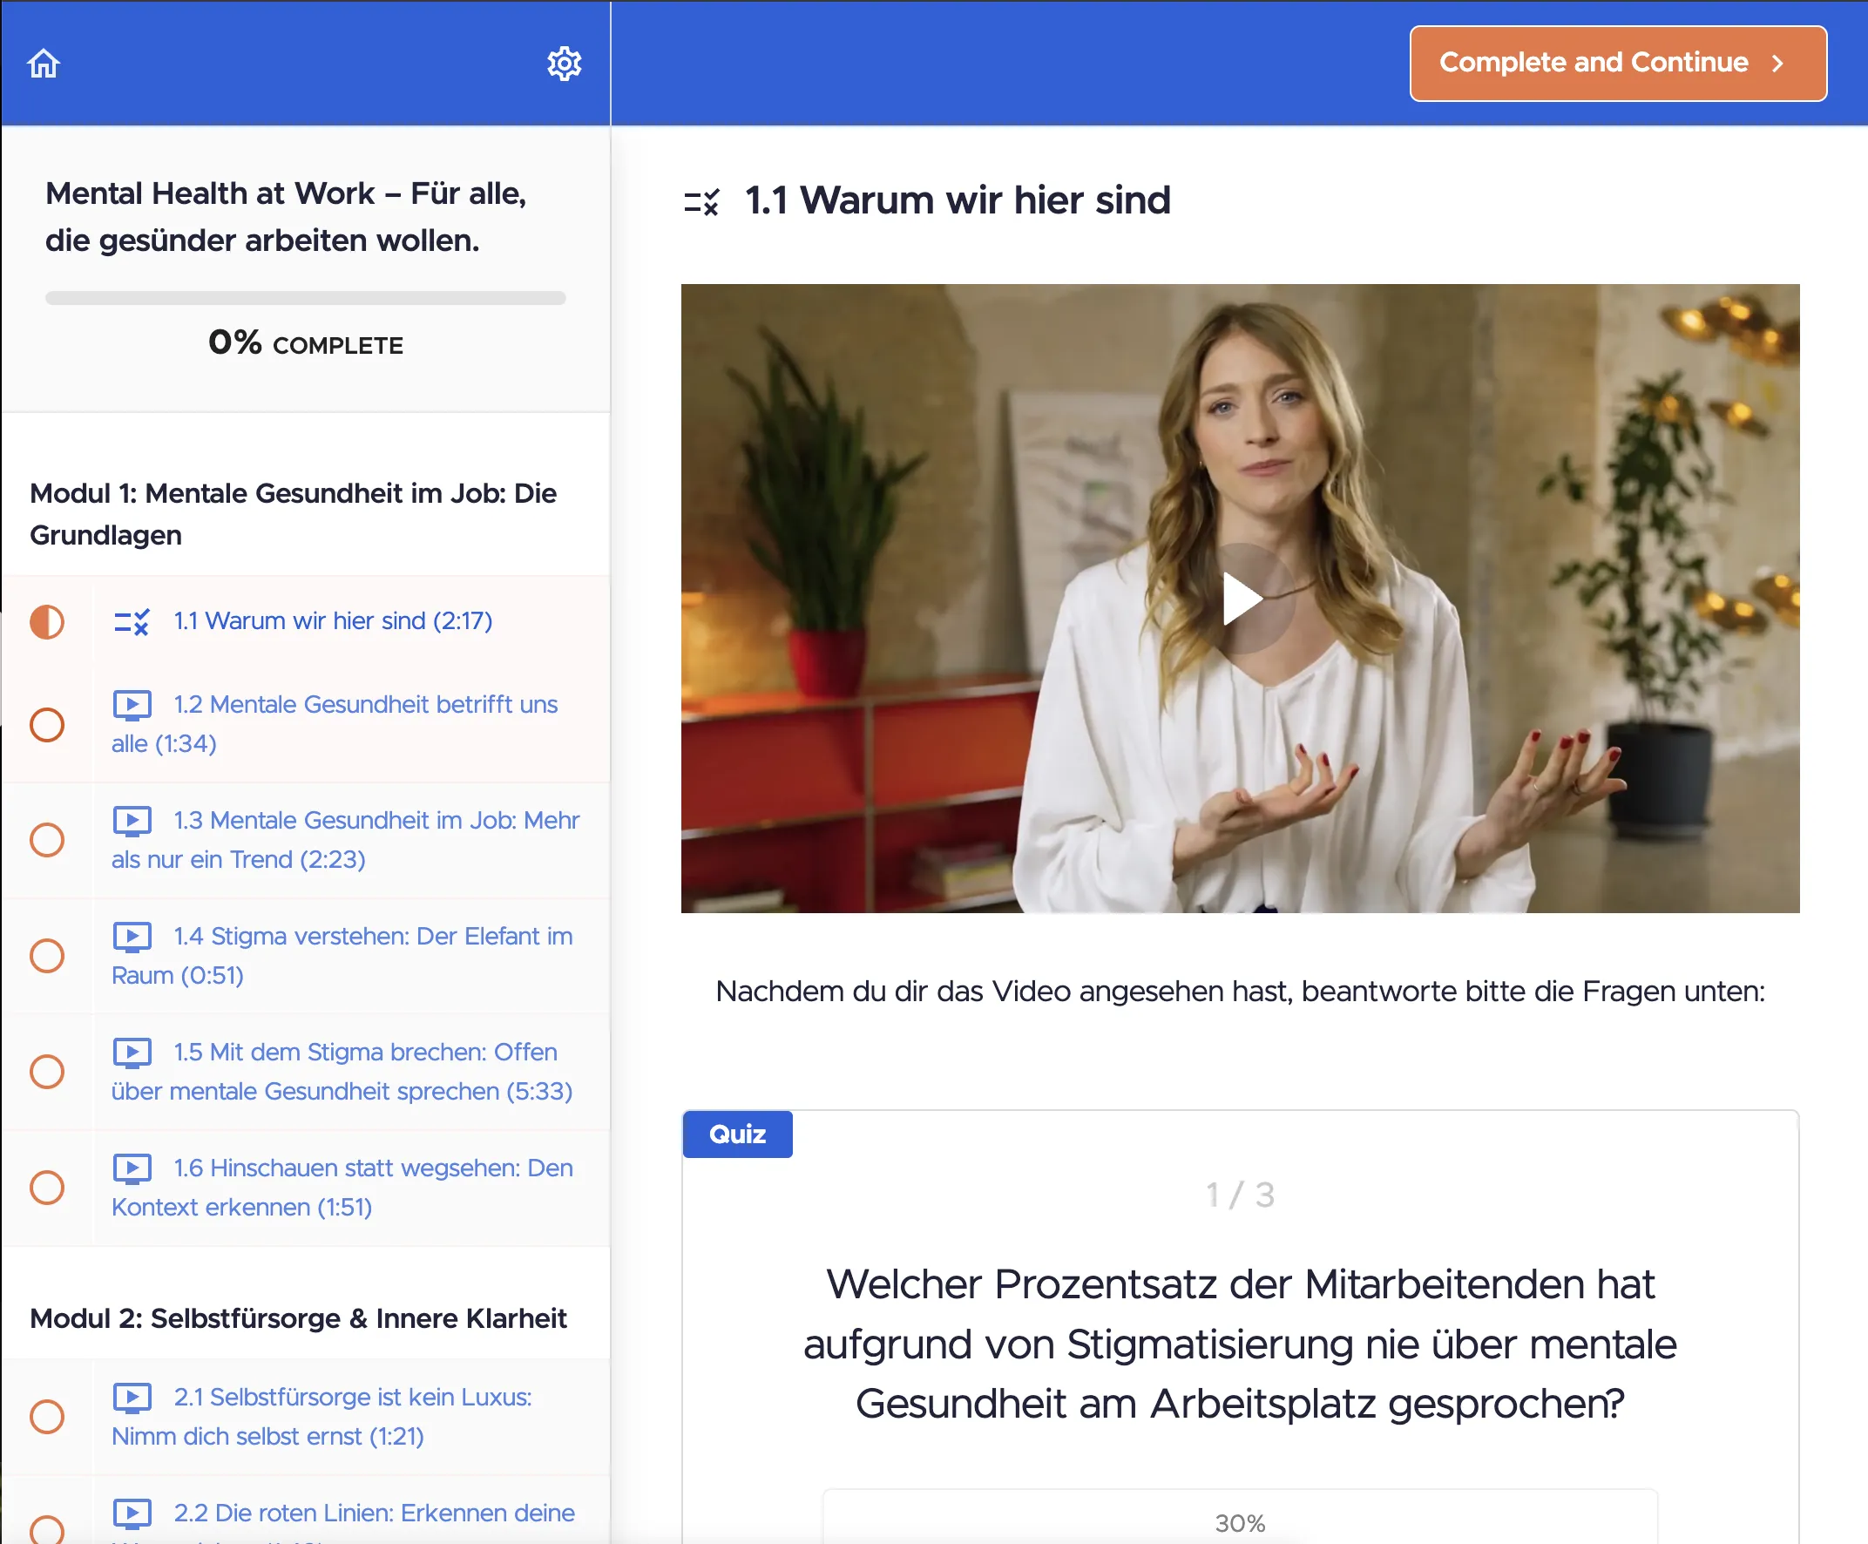Play the lesson video
Viewport: 1868px width, 1544px height.
1241,599
